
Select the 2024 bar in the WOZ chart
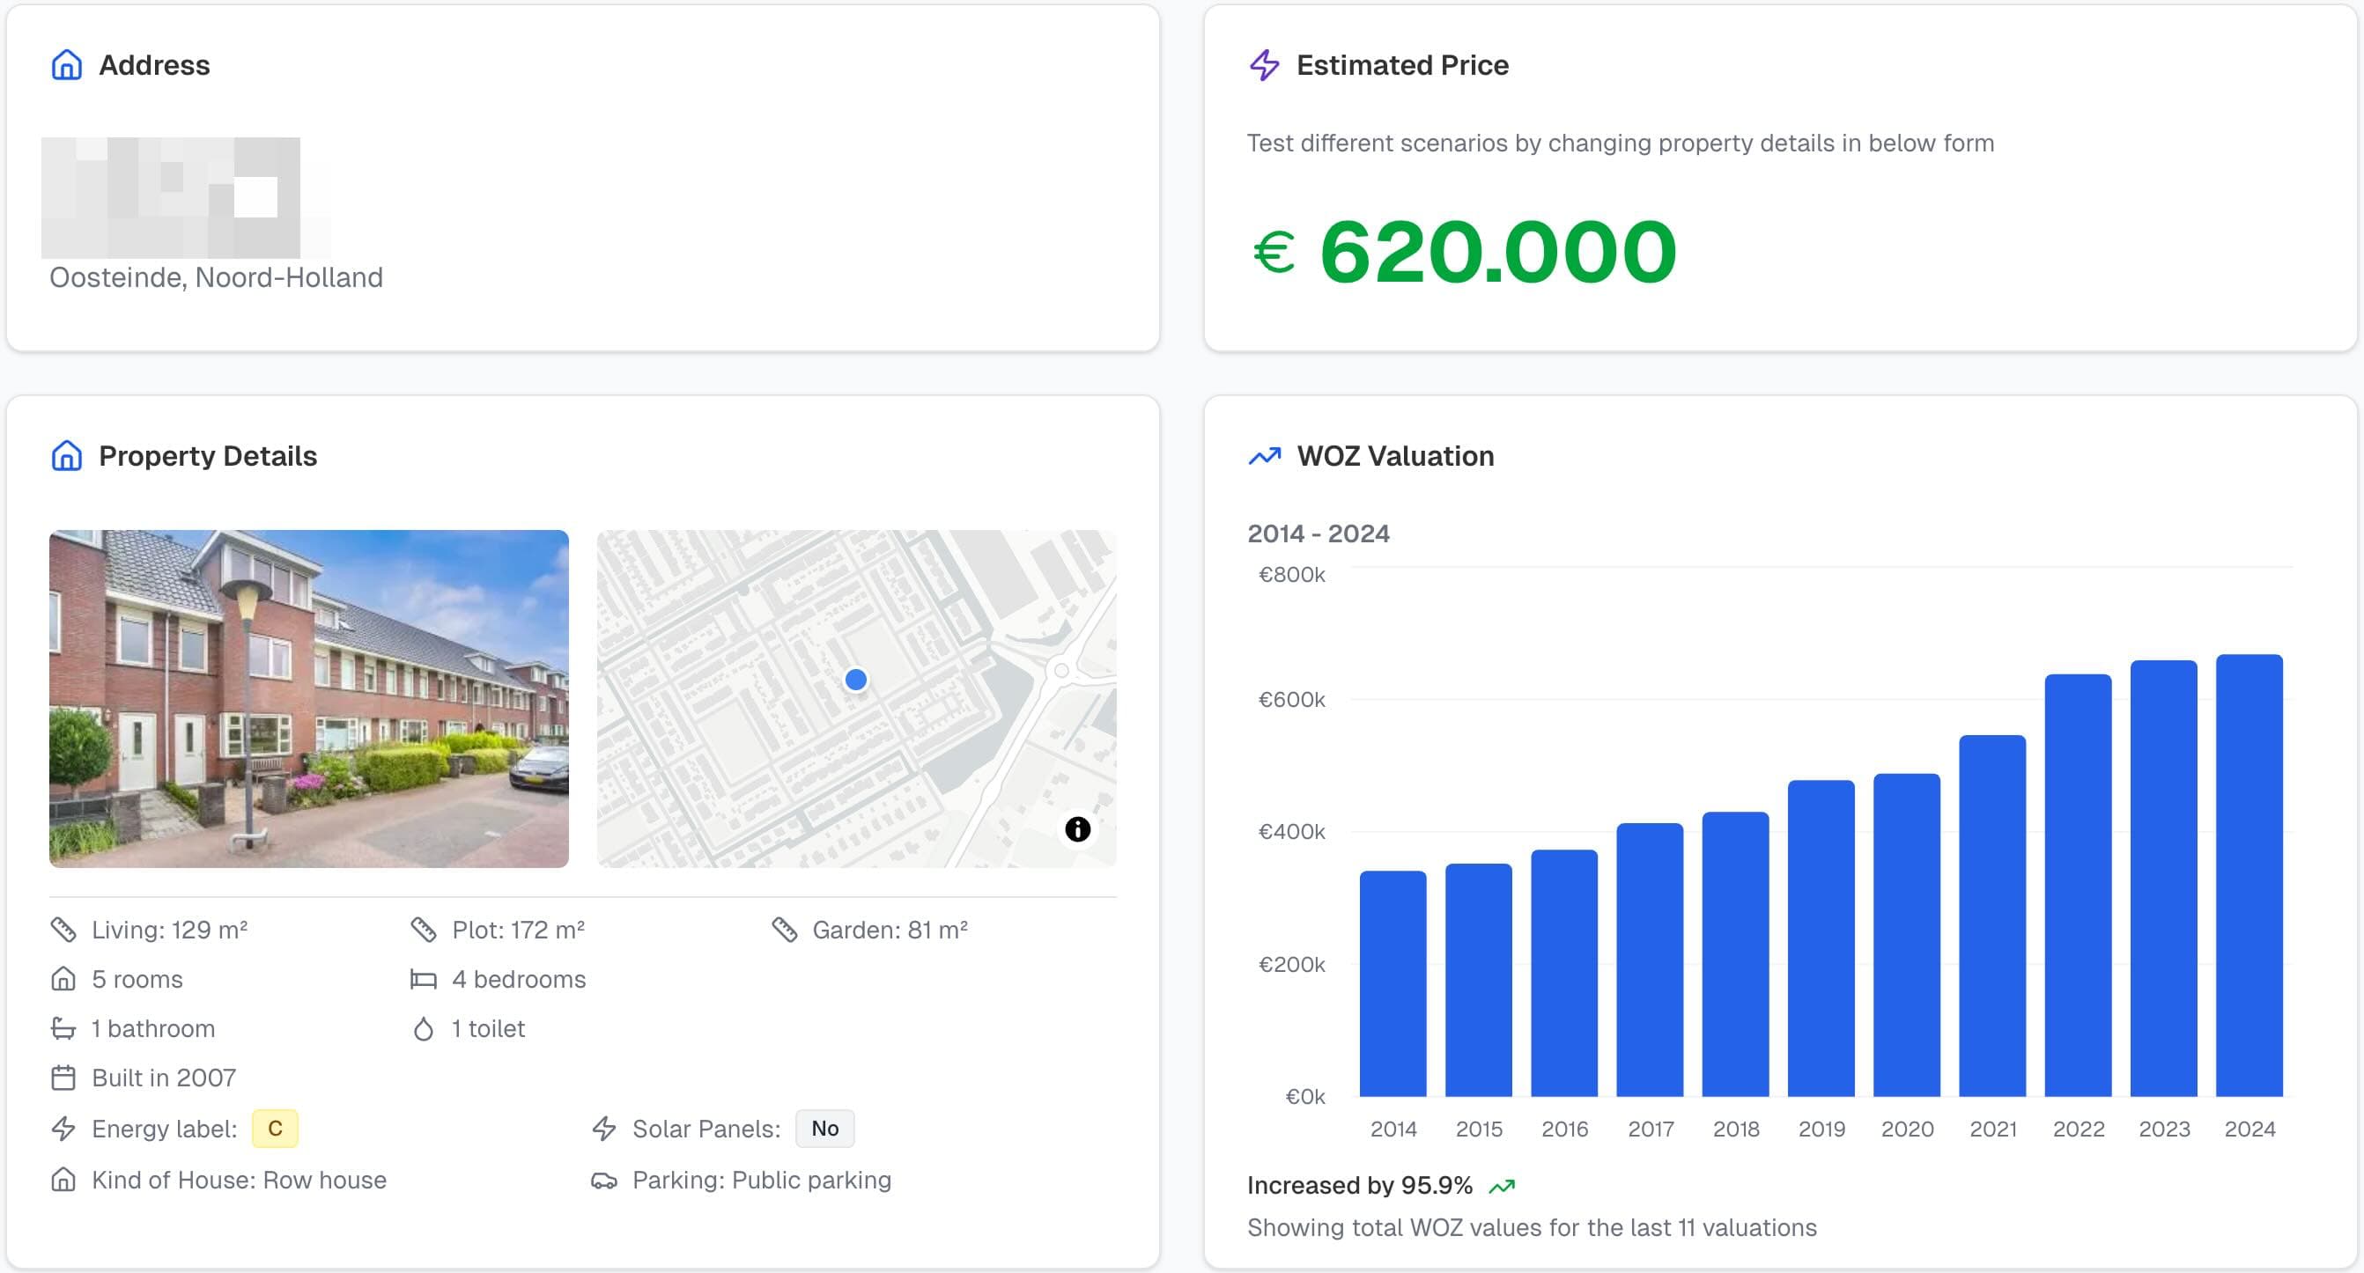pos(2250,872)
